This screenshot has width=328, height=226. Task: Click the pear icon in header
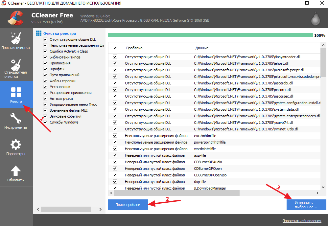[316, 18]
